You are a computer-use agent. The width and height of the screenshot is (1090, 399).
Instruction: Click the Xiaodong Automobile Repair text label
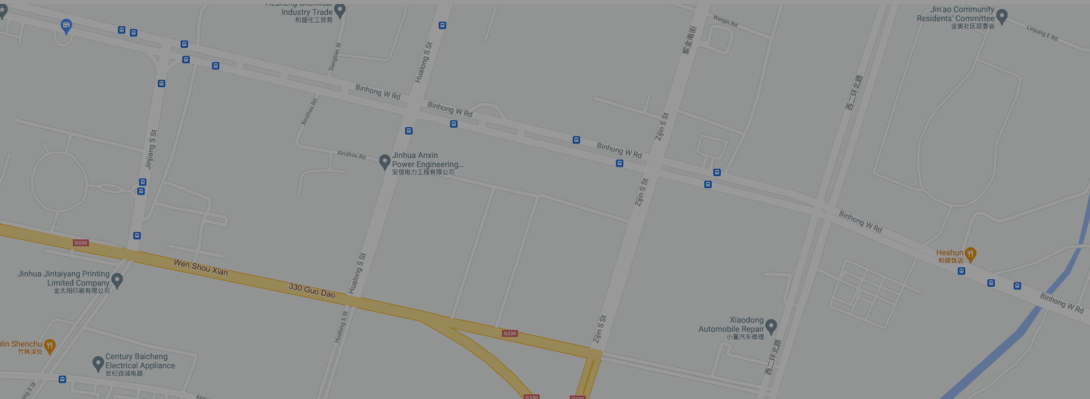pyautogui.click(x=731, y=324)
